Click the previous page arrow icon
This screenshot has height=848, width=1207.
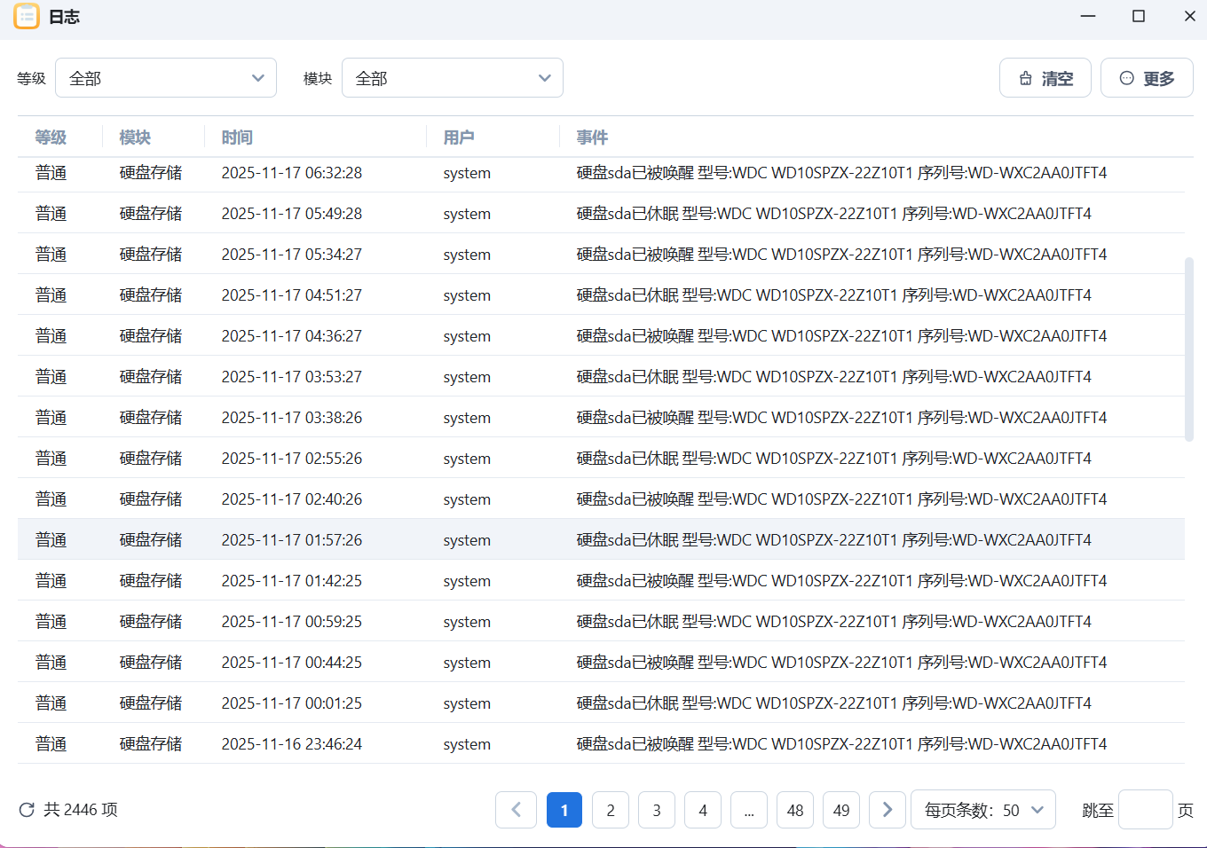click(516, 809)
